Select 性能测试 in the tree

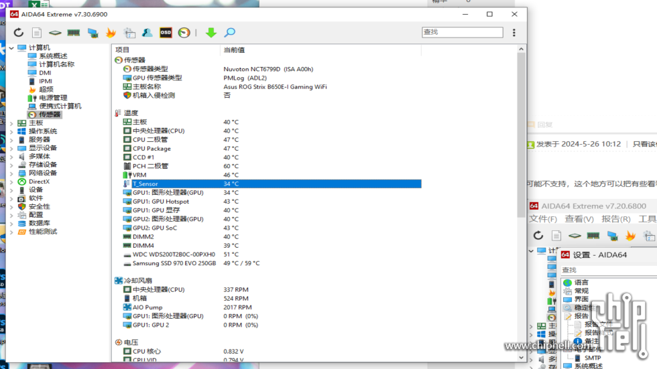pos(43,232)
